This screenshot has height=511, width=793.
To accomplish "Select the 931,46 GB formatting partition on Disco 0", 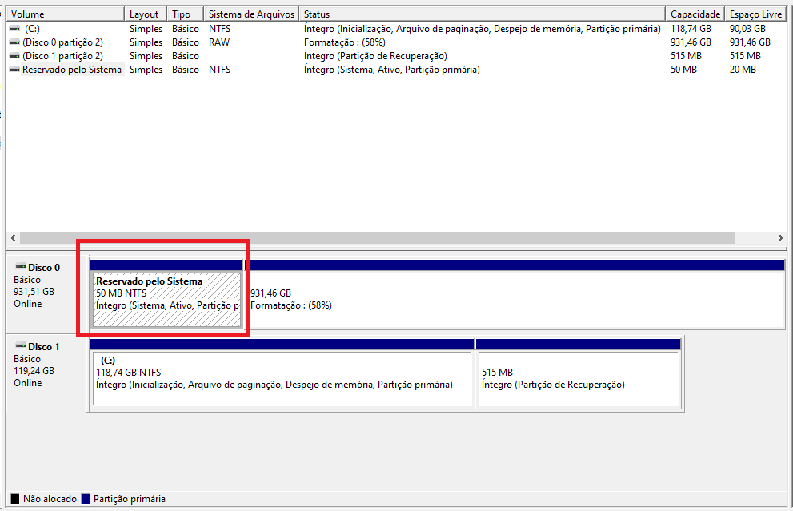I will coord(515,300).
